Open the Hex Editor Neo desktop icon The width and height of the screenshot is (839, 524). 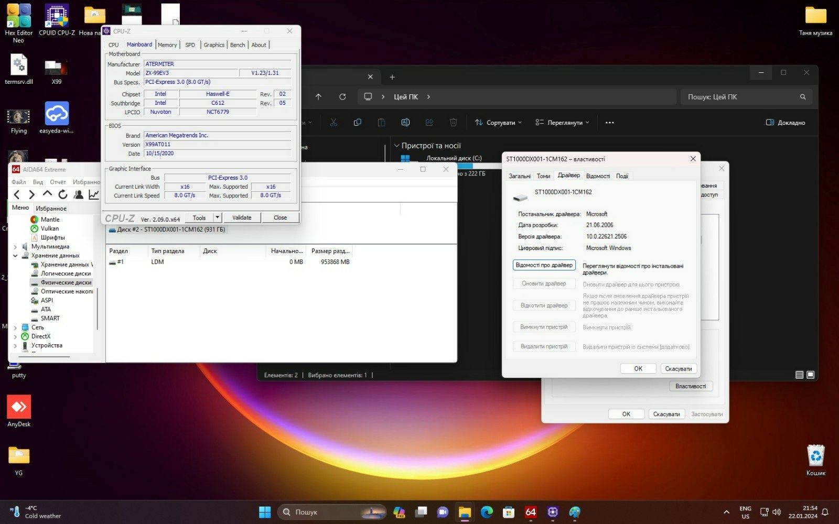18,23
